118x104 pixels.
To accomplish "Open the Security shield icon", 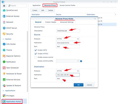I will 4,34.
